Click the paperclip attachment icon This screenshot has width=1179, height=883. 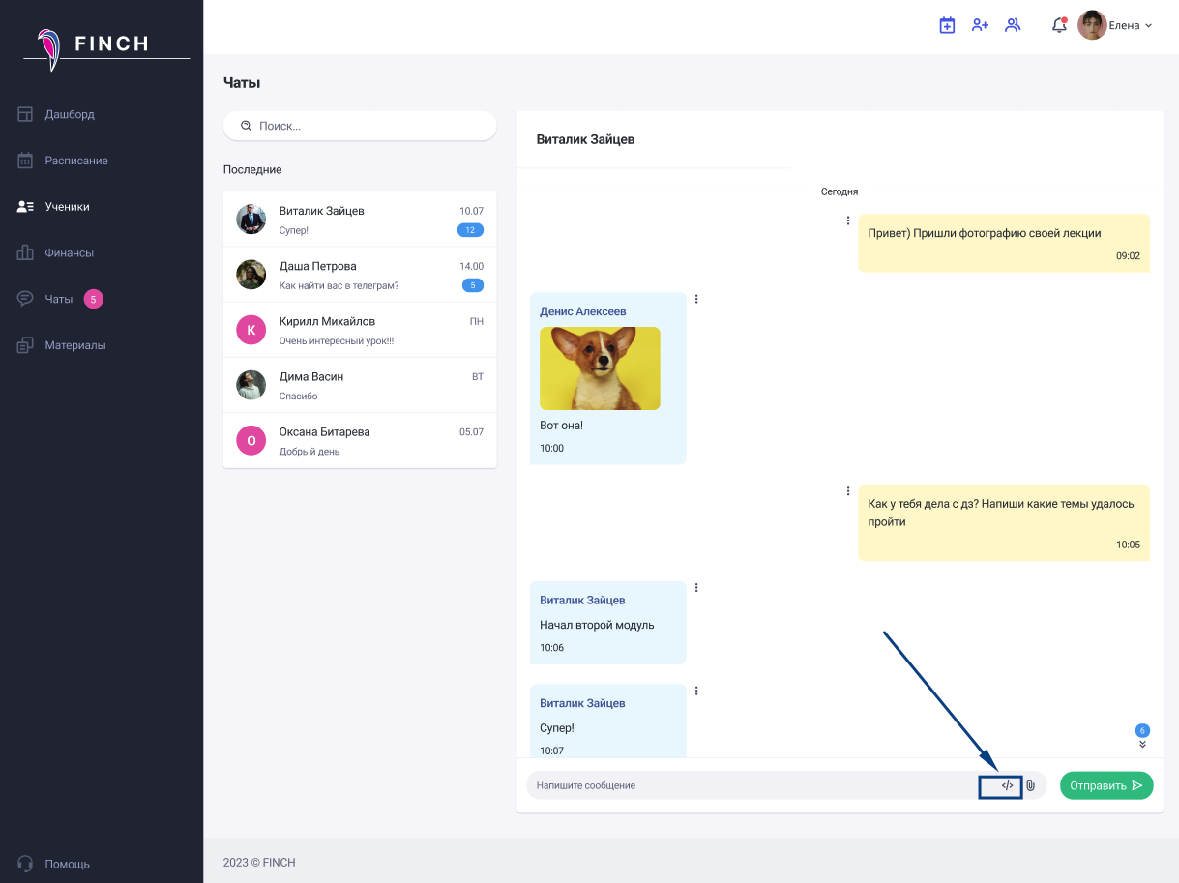[1031, 785]
